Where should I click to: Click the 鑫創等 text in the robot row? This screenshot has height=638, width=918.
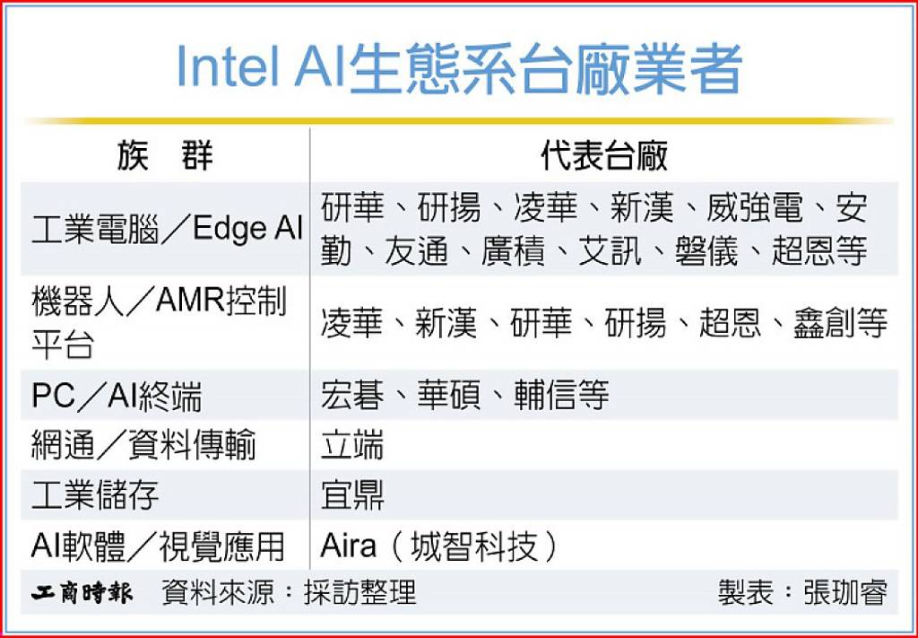point(841,323)
